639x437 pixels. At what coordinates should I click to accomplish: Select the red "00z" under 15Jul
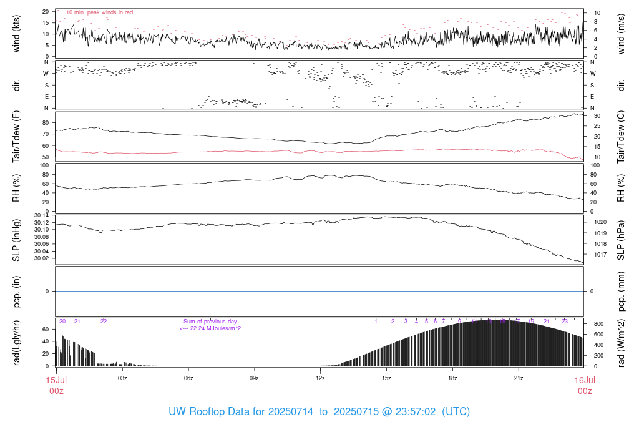click(56, 391)
